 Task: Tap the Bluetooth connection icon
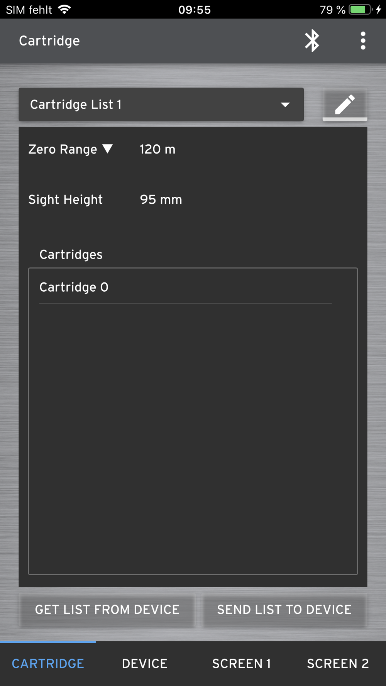coord(312,41)
